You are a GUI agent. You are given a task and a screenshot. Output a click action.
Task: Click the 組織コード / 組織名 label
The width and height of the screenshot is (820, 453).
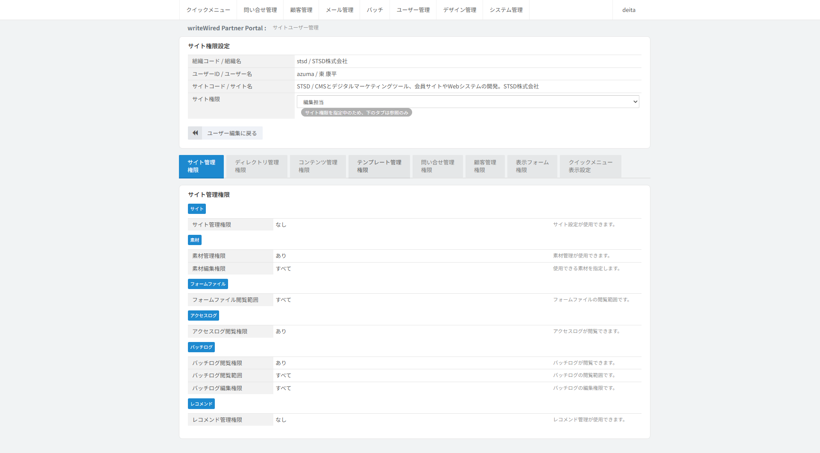point(217,61)
